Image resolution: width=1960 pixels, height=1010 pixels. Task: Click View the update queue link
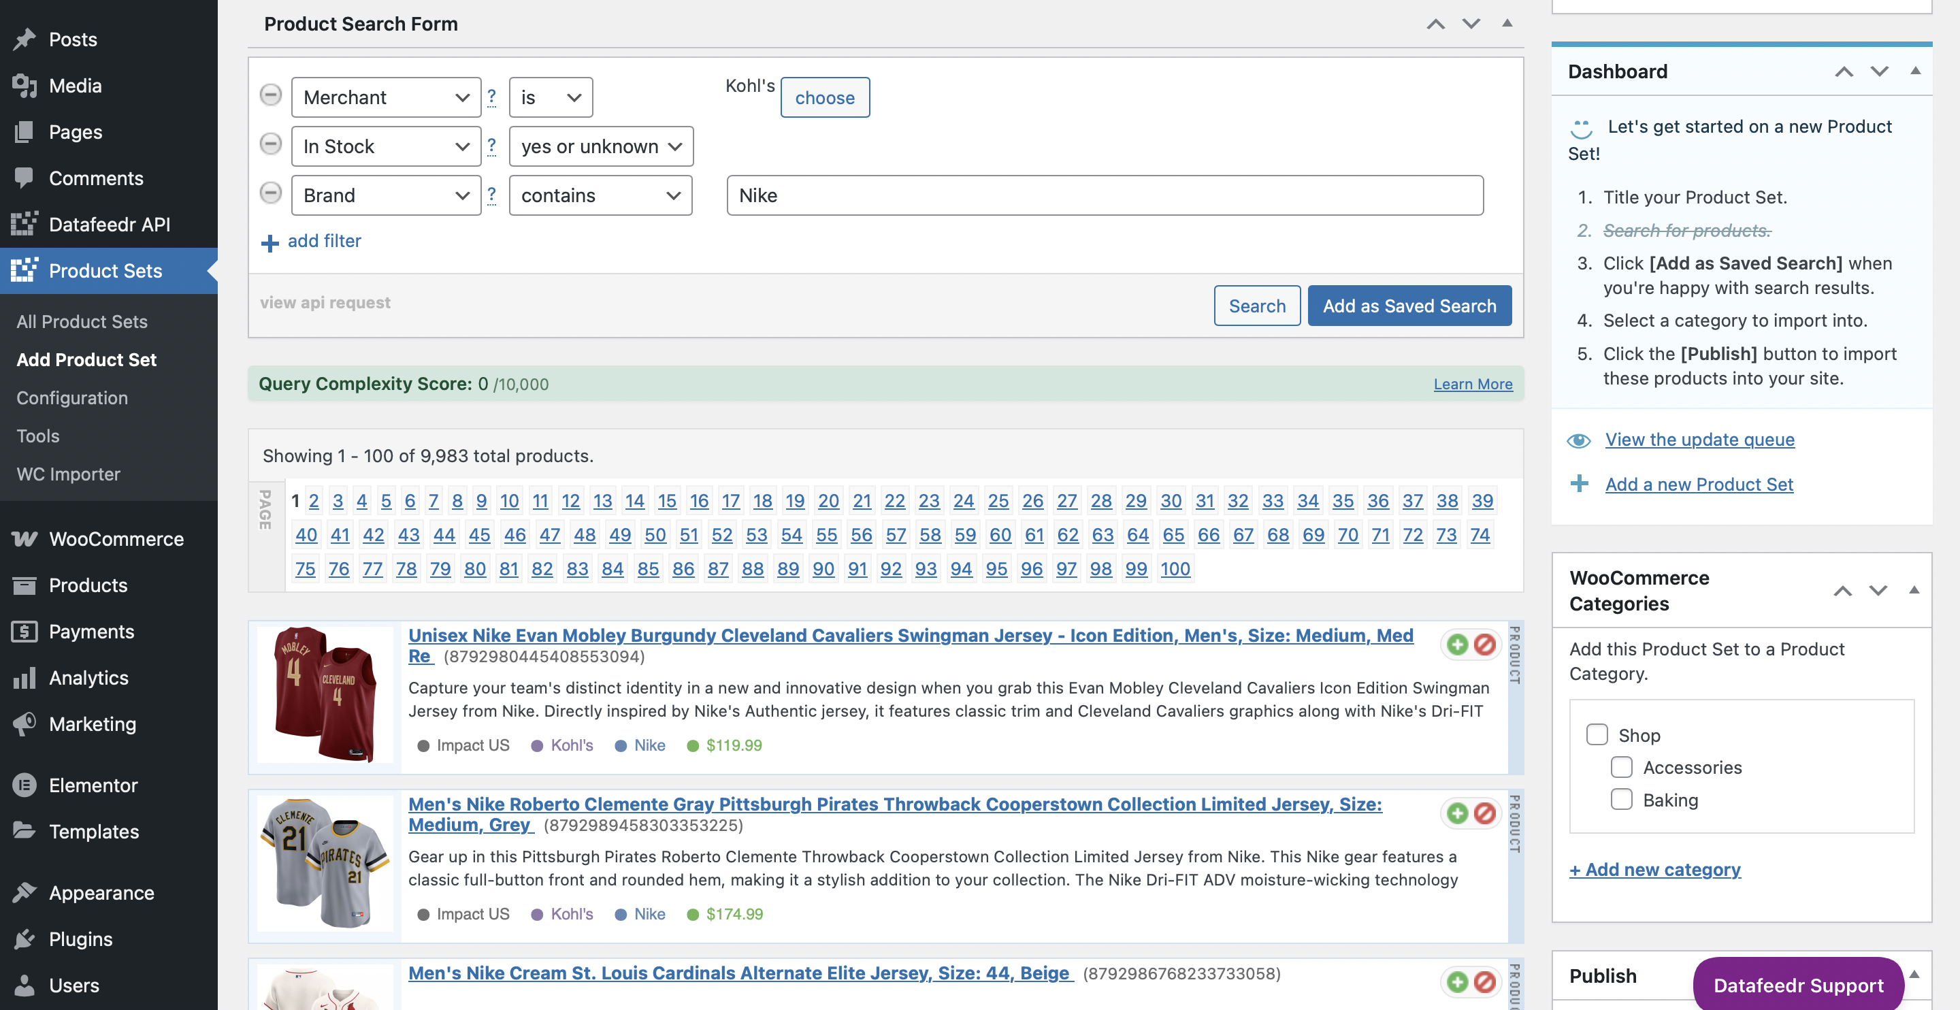pos(1700,439)
